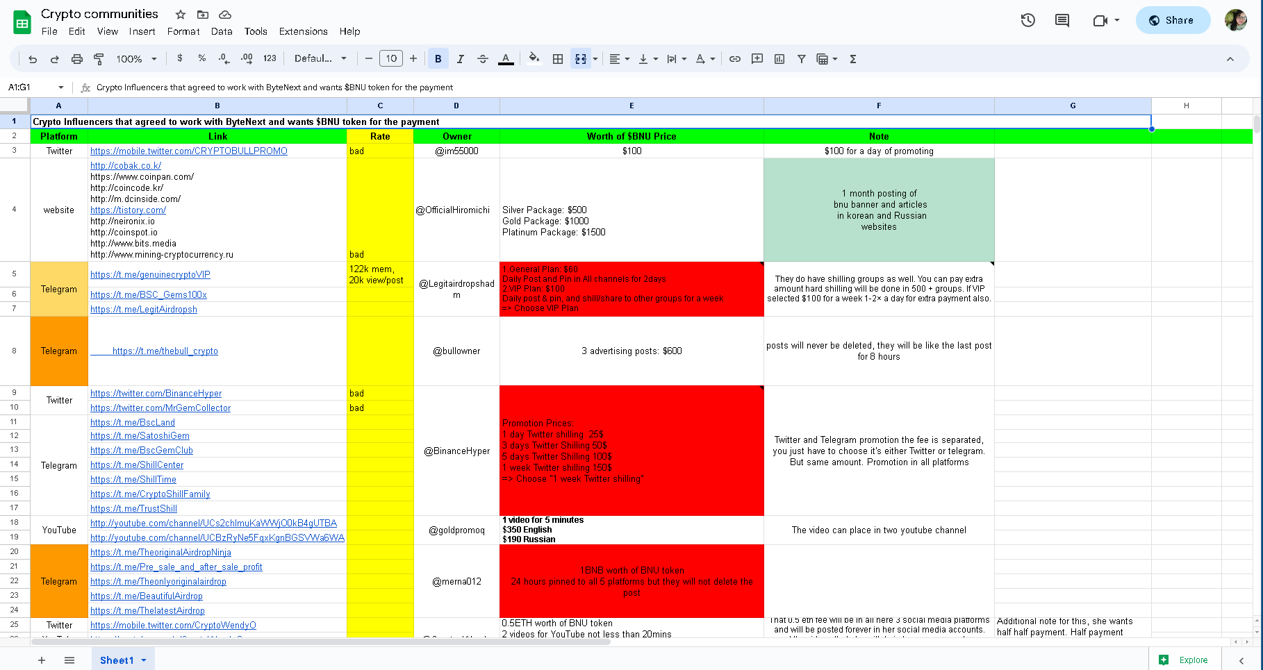Open the font family dropdown
Image resolution: width=1263 pixels, height=670 pixels.
pyautogui.click(x=320, y=58)
